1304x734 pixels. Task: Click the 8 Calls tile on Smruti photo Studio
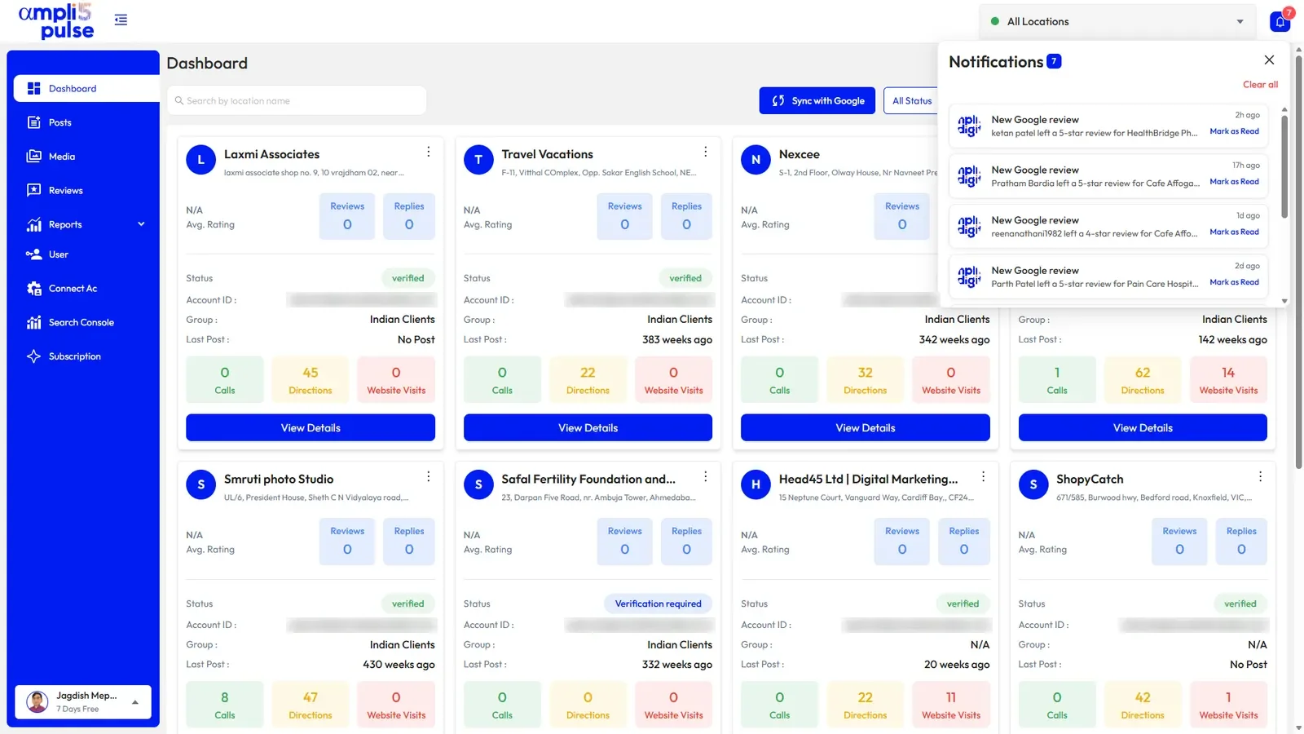(225, 705)
